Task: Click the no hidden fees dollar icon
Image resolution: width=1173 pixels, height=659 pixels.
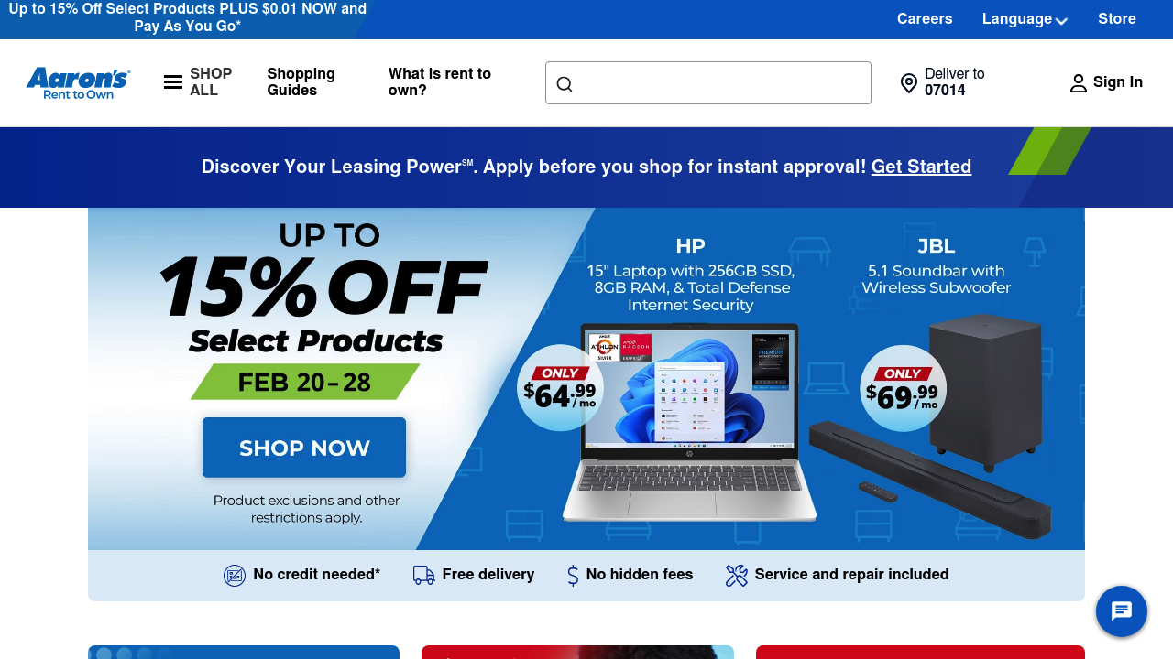Action: [x=574, y=575]
